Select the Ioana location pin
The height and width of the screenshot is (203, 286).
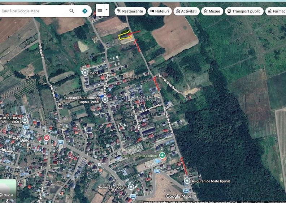point(85,73)
